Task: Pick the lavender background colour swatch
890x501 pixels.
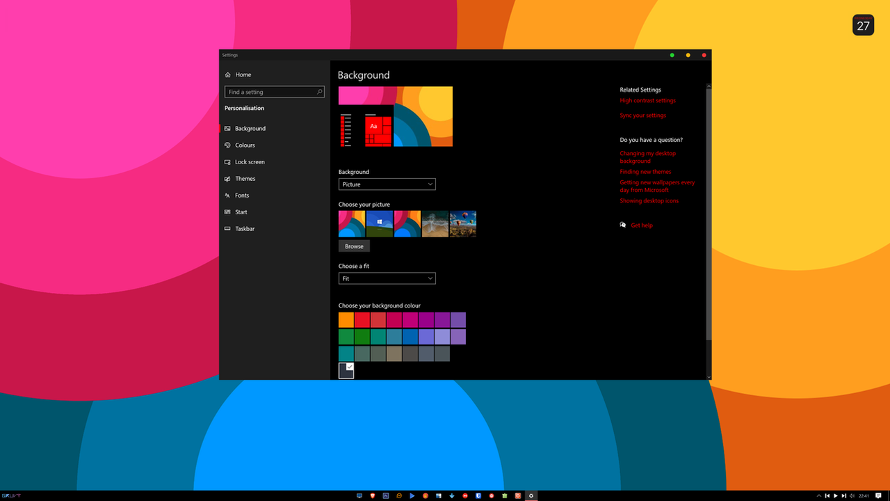Action: [442, 337]
